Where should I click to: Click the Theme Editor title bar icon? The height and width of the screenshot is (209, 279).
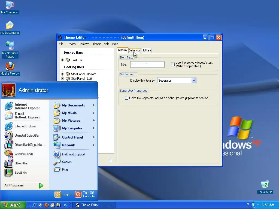pyautogui.click(x=60, y=37)
